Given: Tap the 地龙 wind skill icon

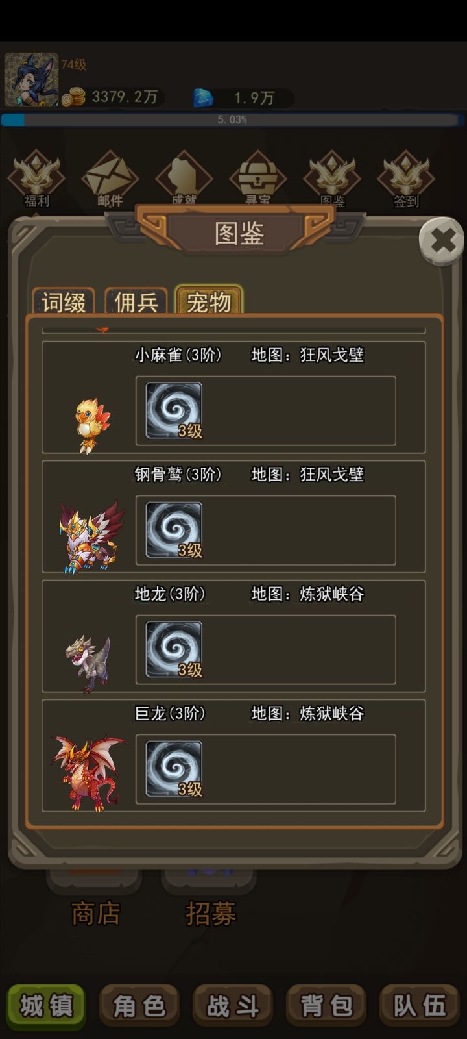Looking at the screenshot, I should (174, 649).
